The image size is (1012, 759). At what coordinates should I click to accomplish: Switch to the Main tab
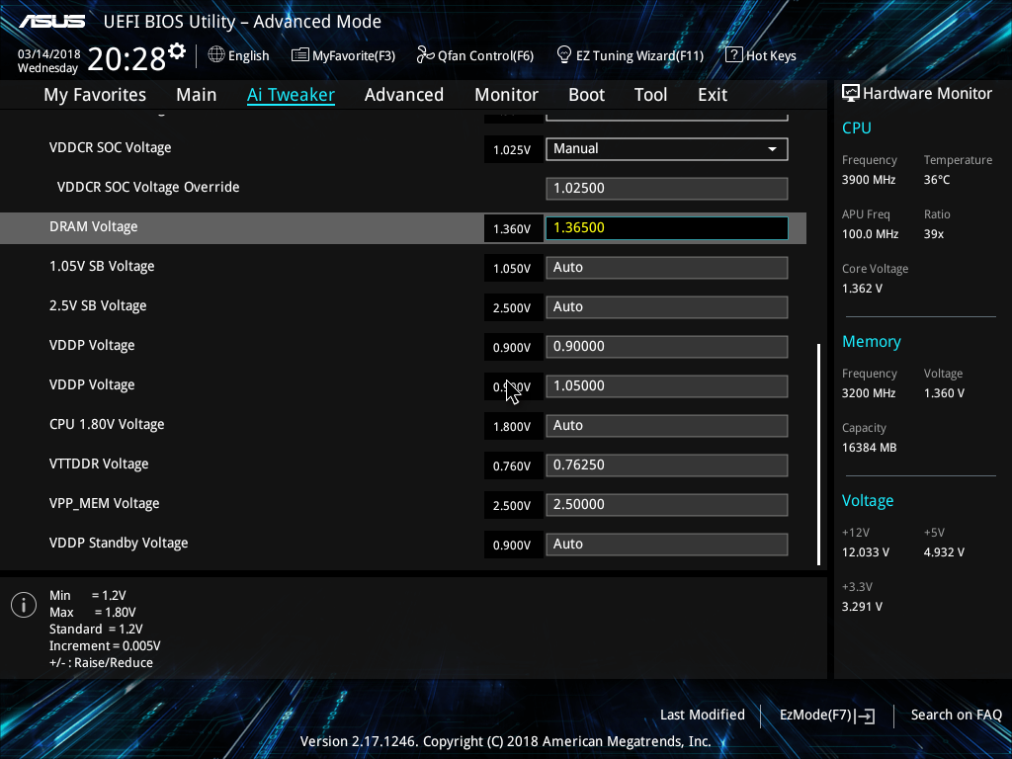coord(197,95)
